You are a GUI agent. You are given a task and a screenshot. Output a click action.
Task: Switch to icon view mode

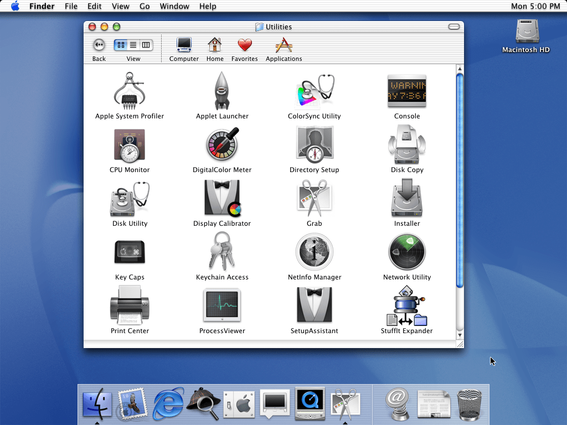tap(121, 45)
